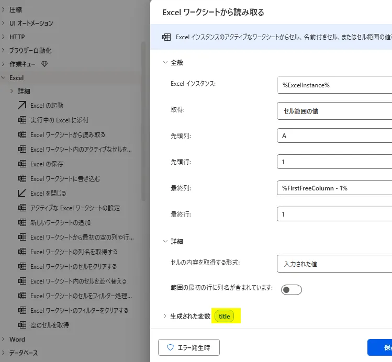This screenshot has width=392, height=362.
Task: Click the icon beside 新しいワークシートの追加
Action: pos(22,222)
